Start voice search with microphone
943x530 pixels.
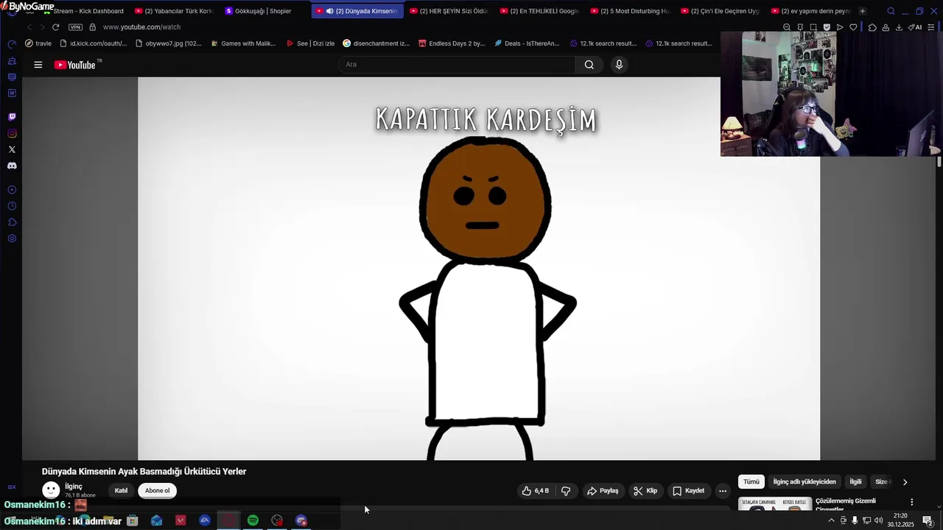pyautogui.click(x=619, y=64)
